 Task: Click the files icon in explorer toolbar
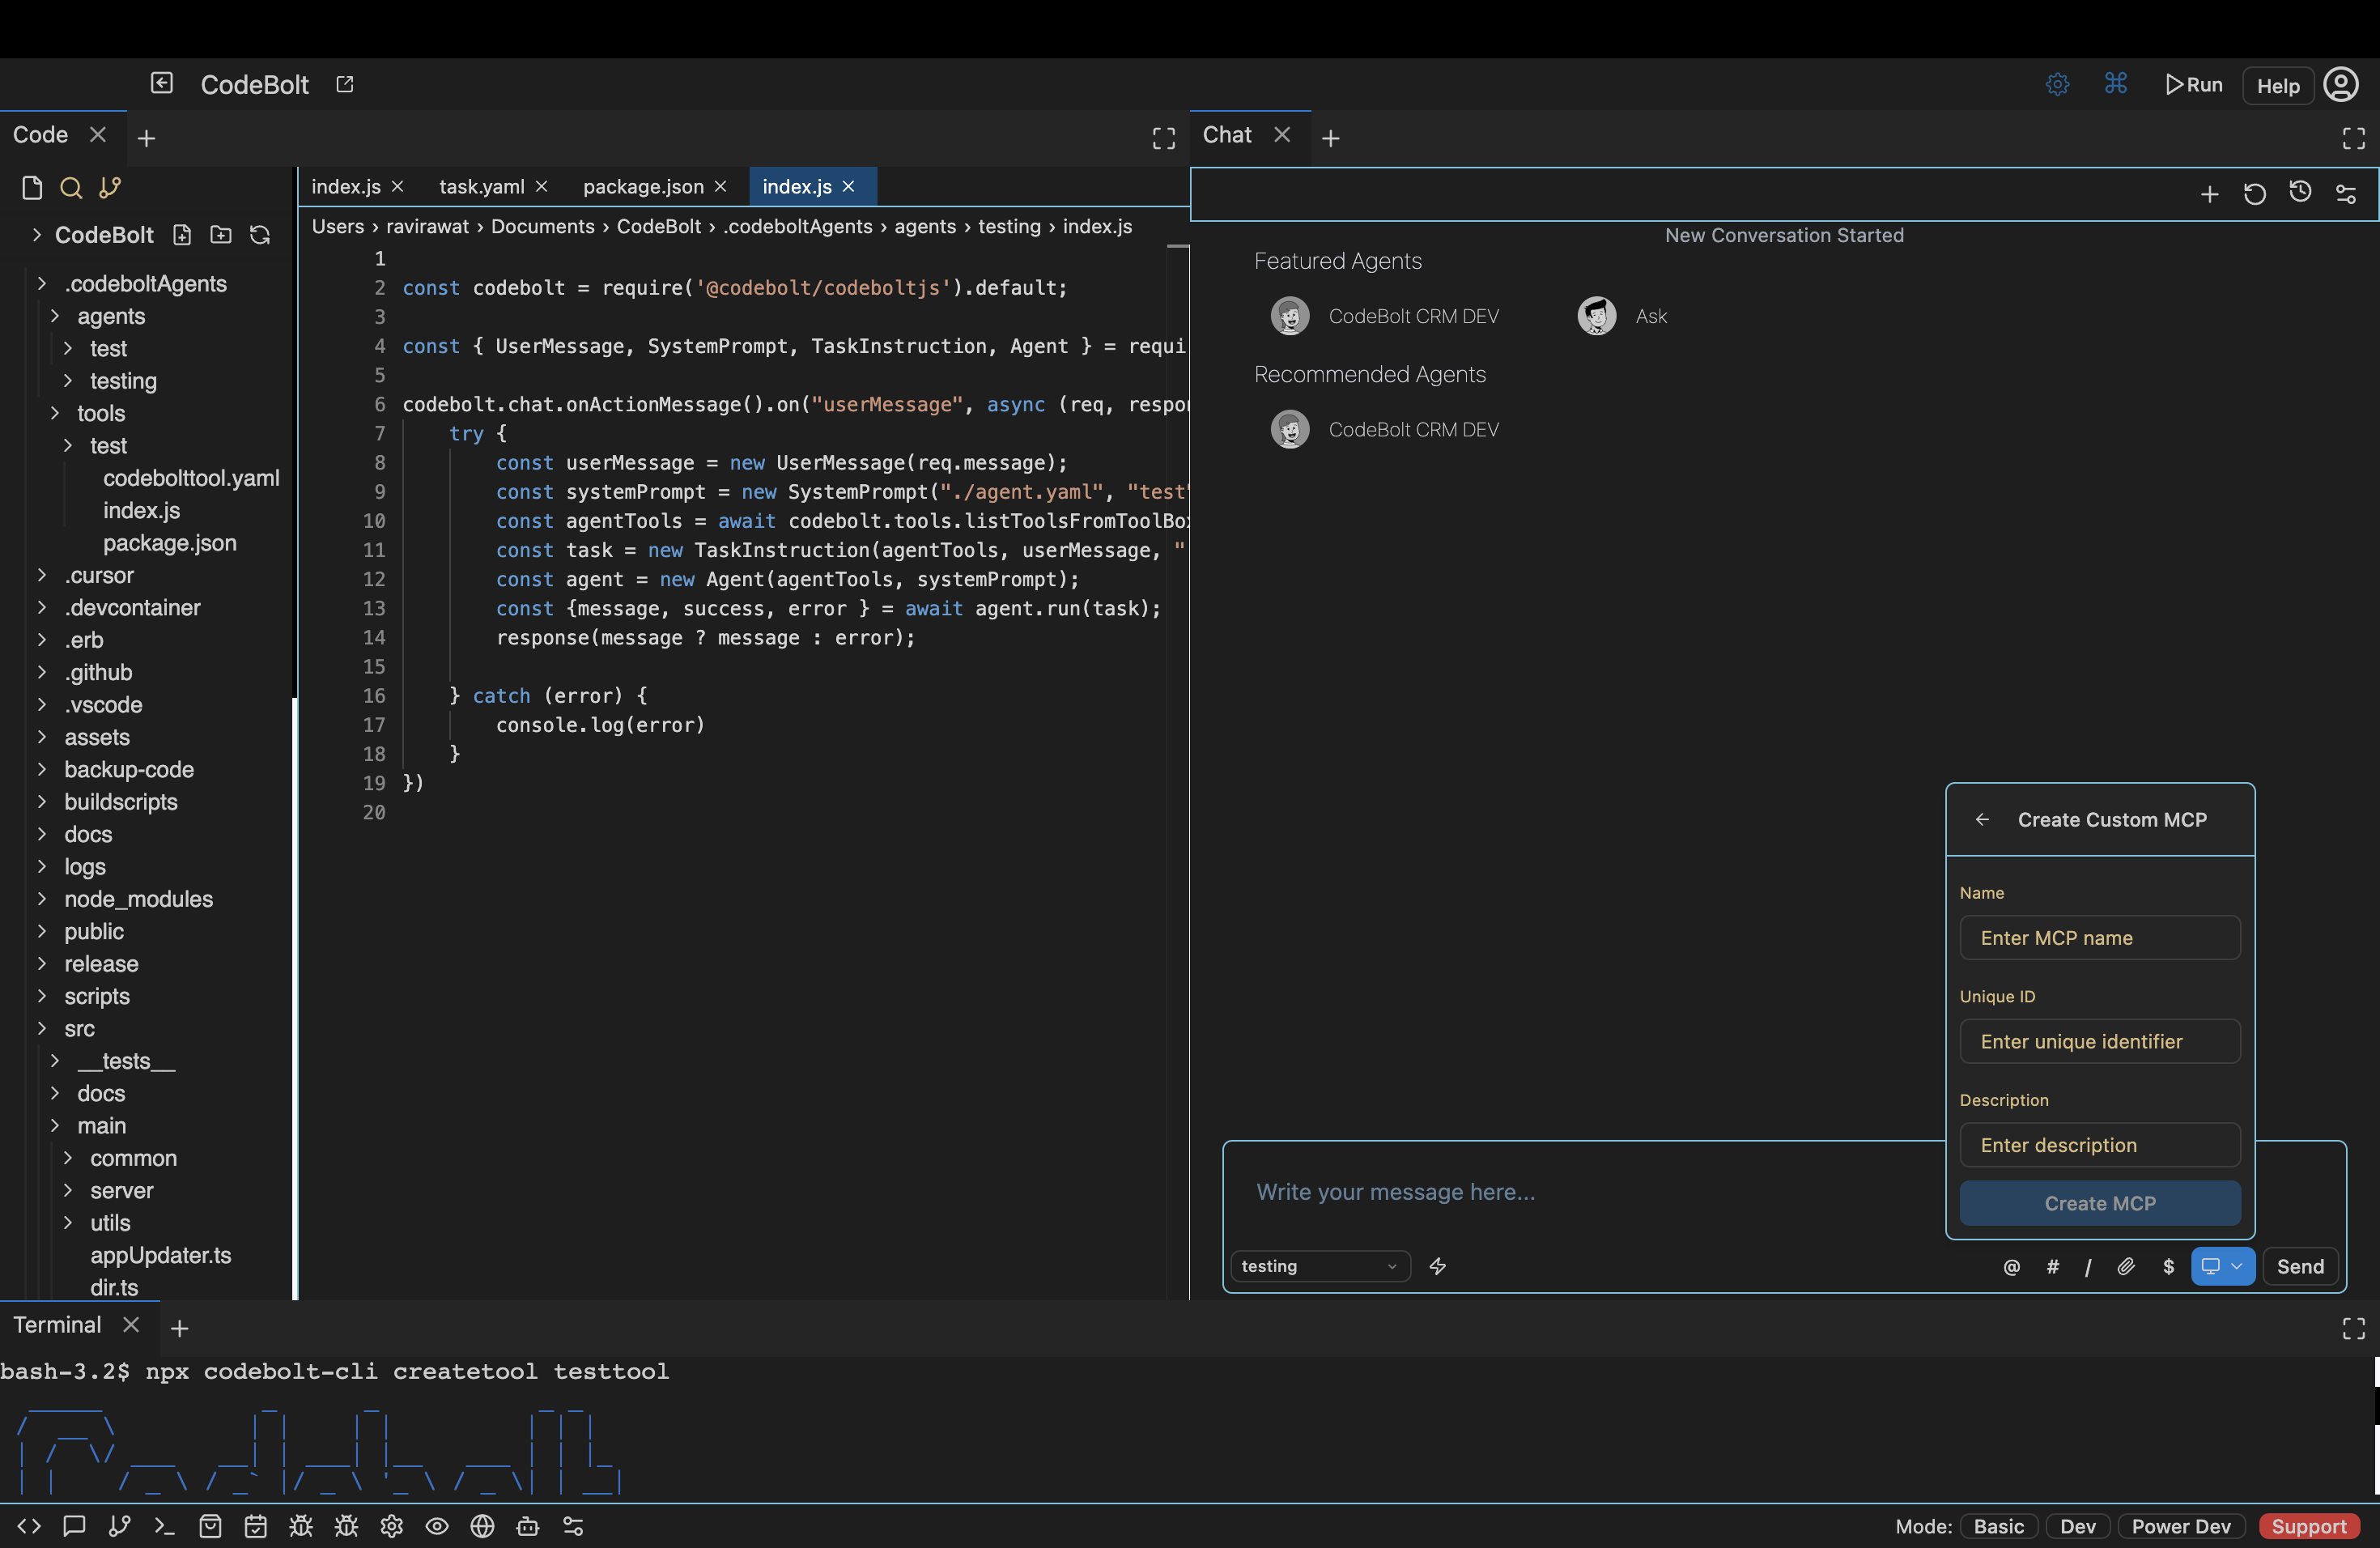(x=32, y=187)
